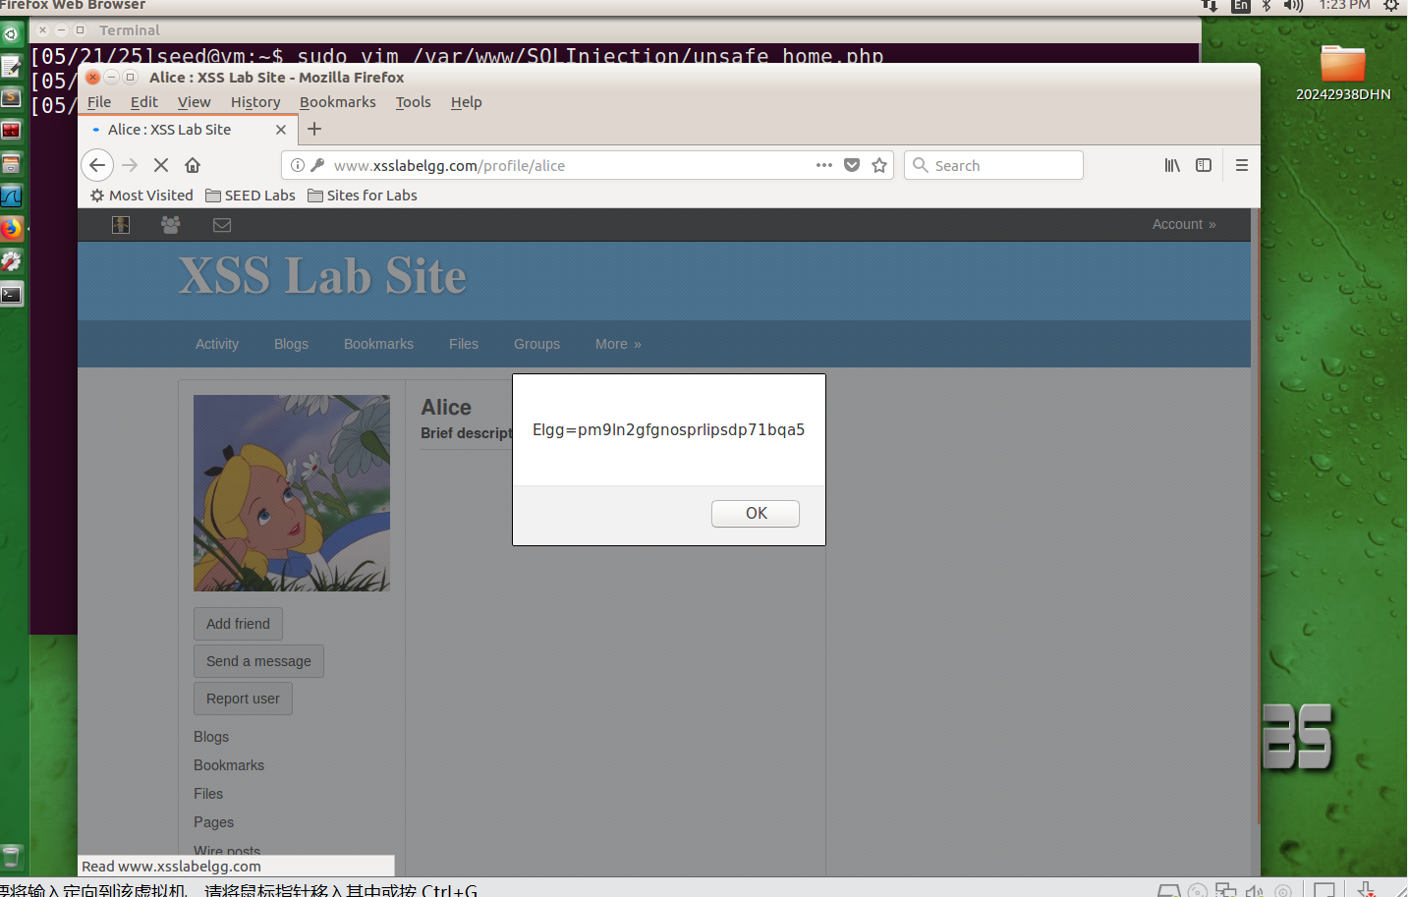
Task: Click the Firefox forward arrow
Action: click(130, 165)
